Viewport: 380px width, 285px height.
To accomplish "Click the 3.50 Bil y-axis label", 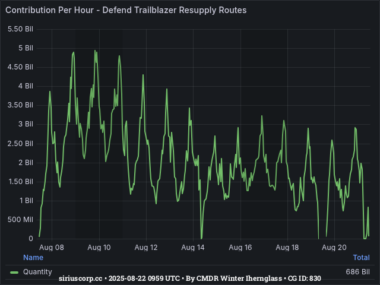I will pyautogui.click(x=20, y=105).
